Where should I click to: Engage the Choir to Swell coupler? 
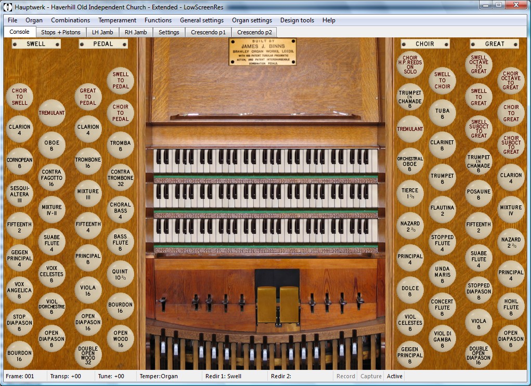coord(19,97)
